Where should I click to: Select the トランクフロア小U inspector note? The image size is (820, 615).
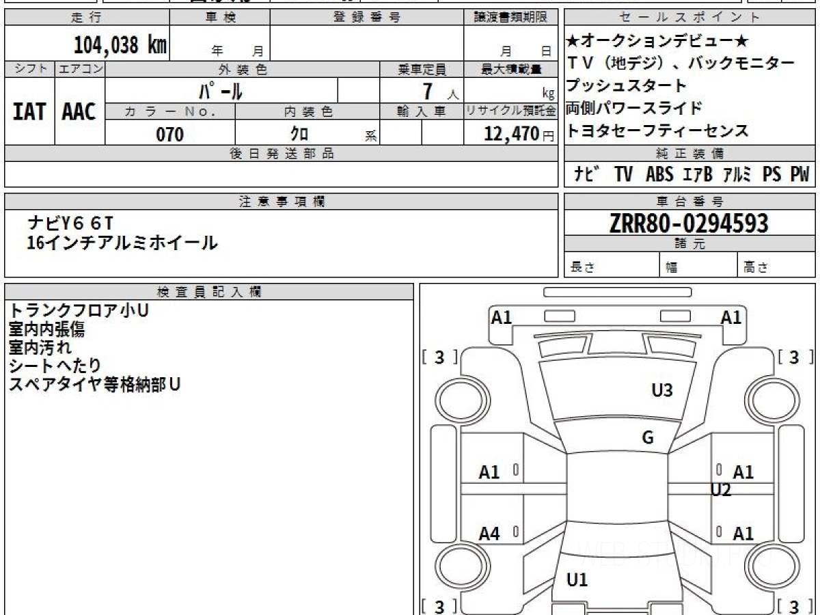coord(79,310)
